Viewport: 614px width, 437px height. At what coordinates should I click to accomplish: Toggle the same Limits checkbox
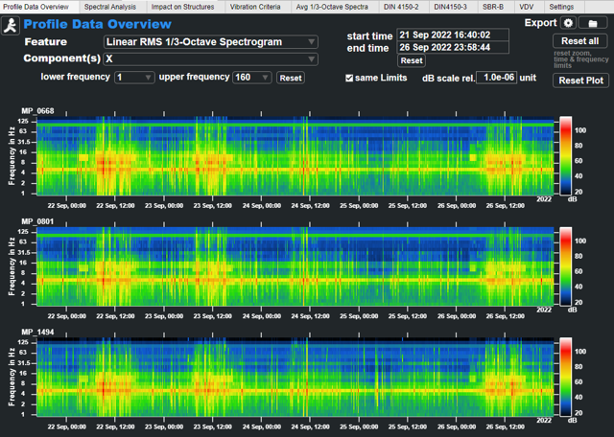[x=349, y=78]
